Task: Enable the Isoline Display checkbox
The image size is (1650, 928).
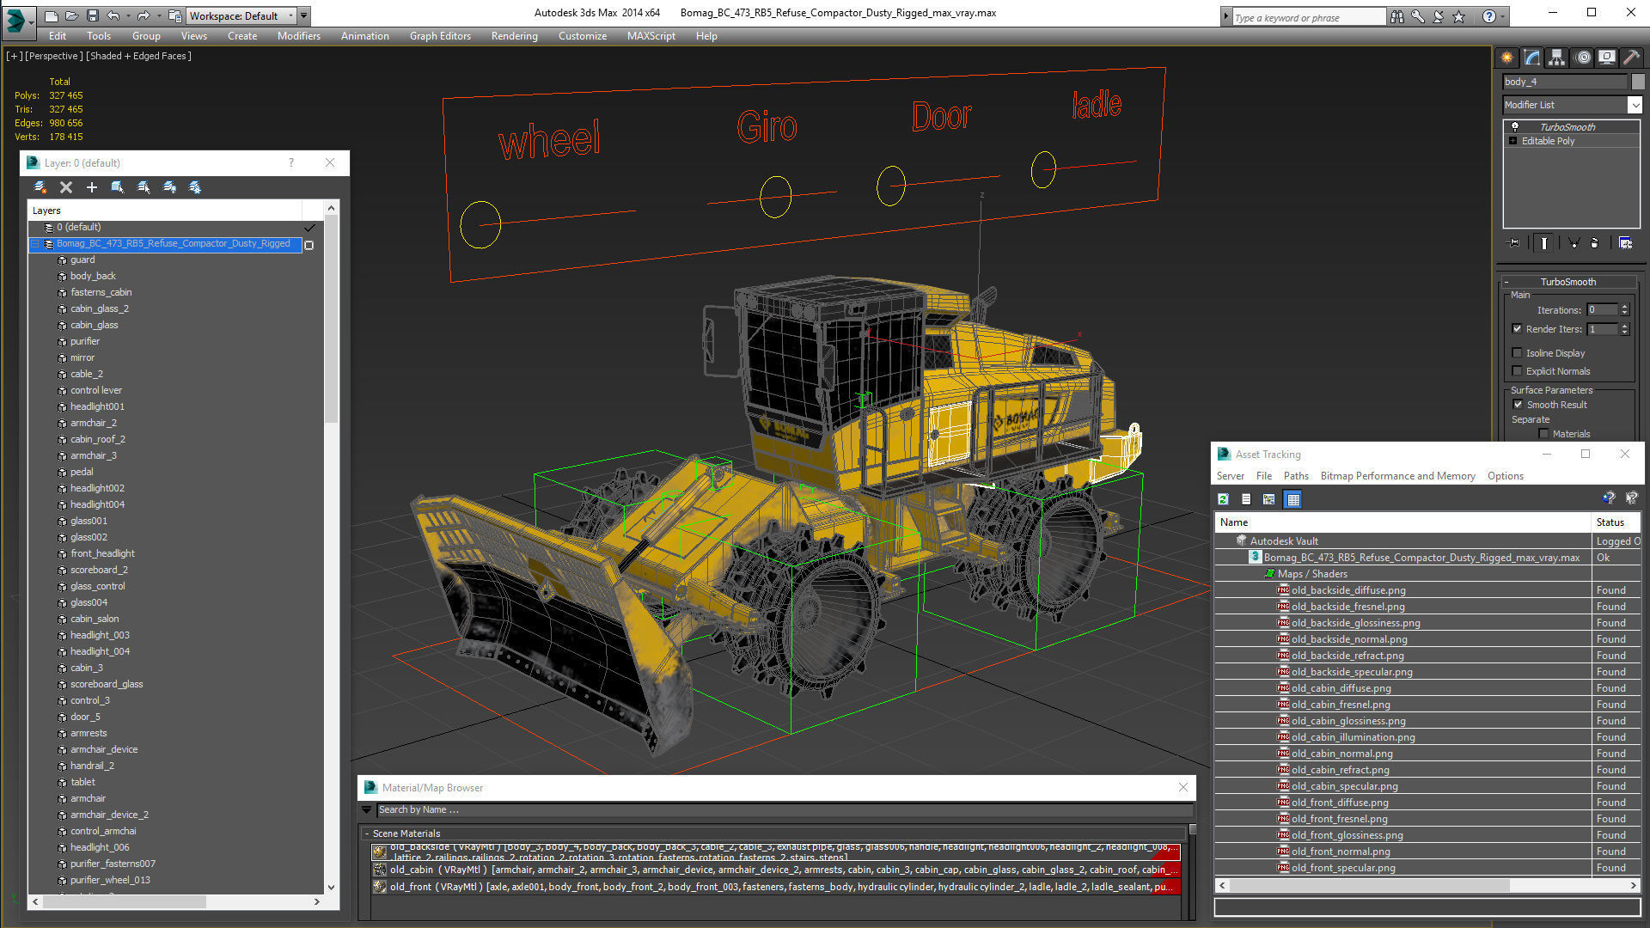Action: click(1518, 353)
